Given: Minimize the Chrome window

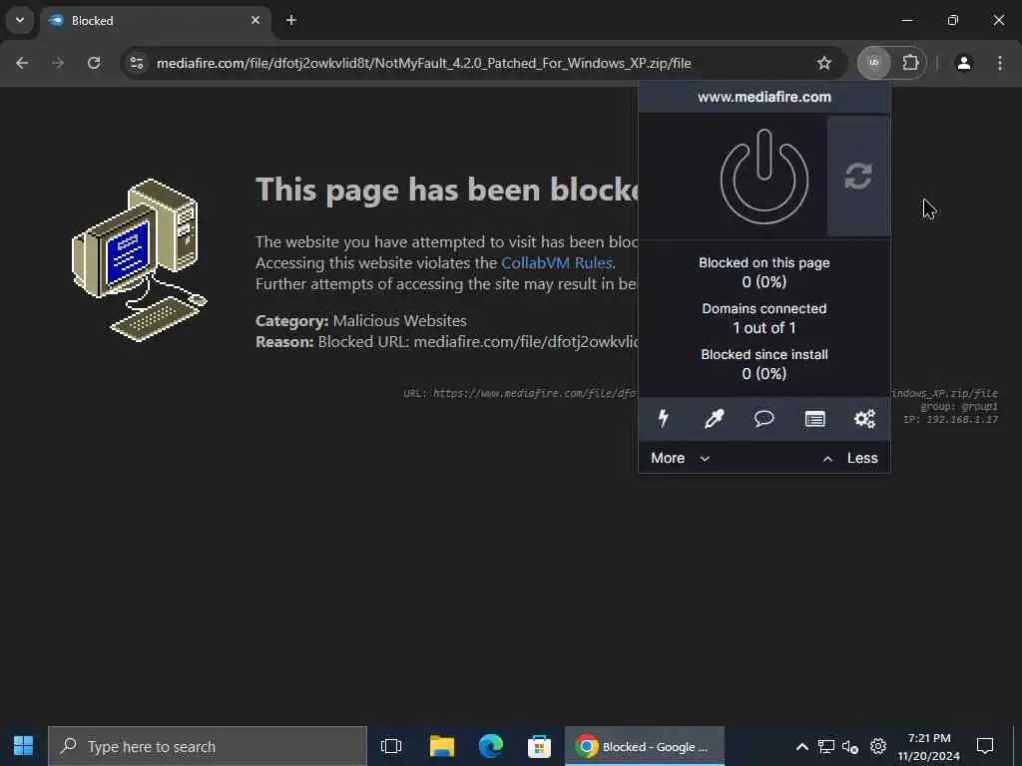Looking at the screenshot, I should point(906,20).
